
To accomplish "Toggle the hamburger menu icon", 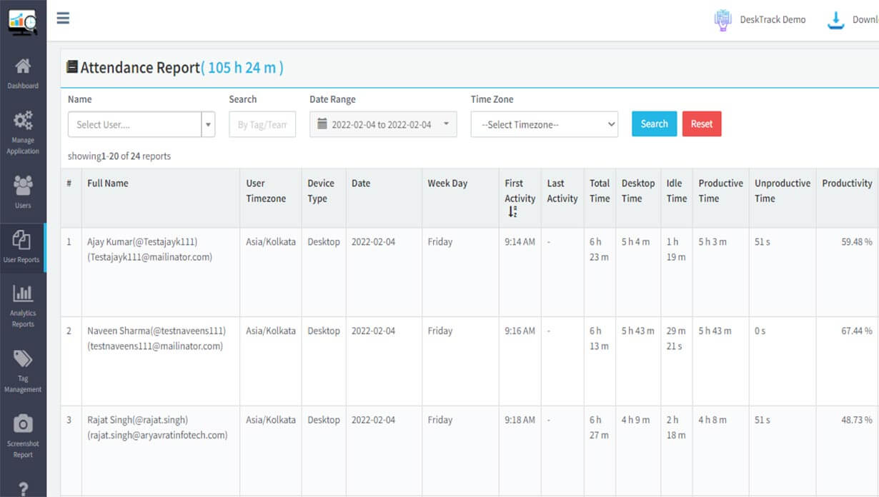I will pyautogui.click(x=63, y=18).
